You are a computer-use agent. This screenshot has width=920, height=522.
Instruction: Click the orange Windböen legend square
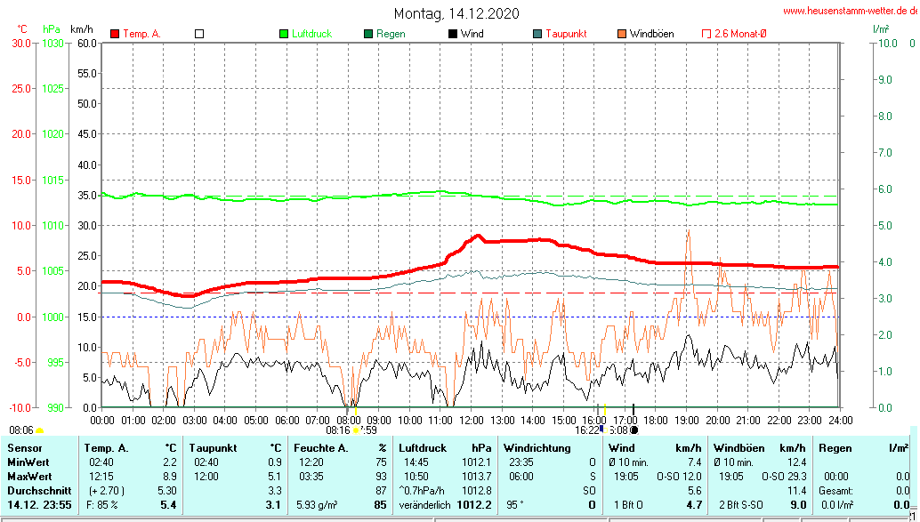(621, 34)
